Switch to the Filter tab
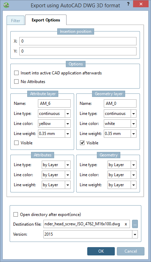 click(x=16, y=20)
